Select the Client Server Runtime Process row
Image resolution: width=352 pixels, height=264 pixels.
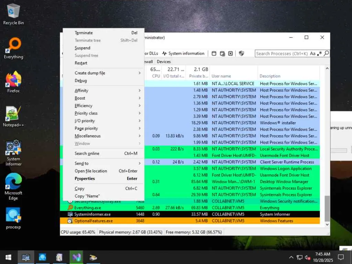[232, 162]
